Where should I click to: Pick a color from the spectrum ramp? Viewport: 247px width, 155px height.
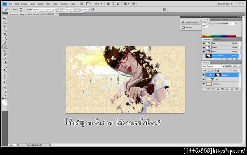(x=219, y=36)
